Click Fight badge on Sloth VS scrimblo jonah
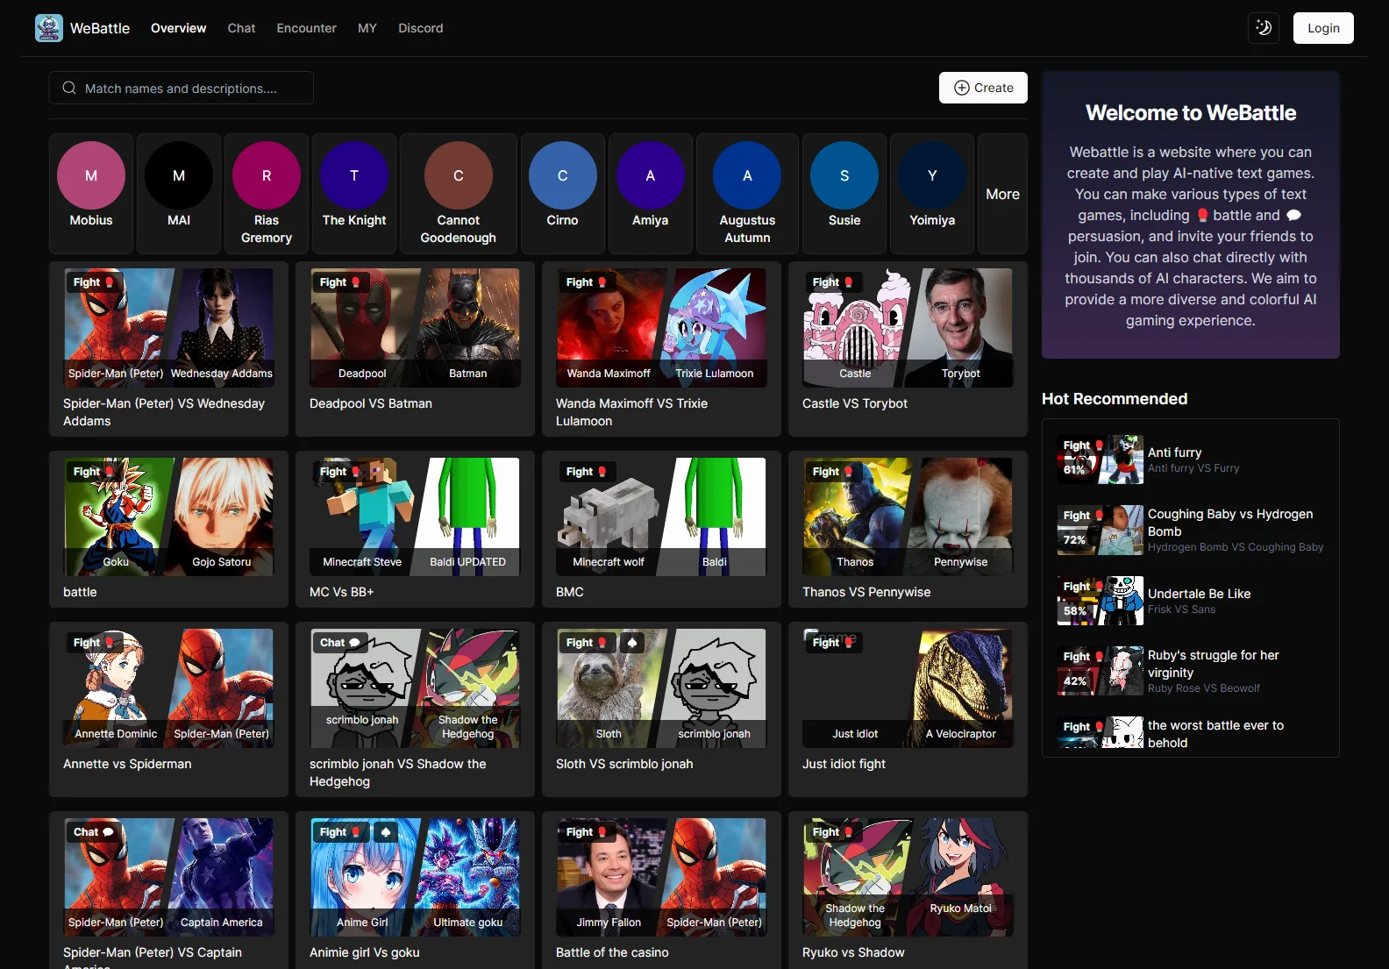This screenshot has height=969, width=1389. click(587, 643)
